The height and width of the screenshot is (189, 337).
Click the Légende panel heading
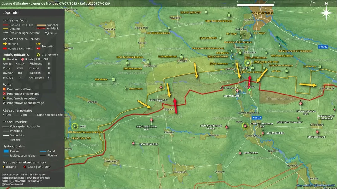10,12
